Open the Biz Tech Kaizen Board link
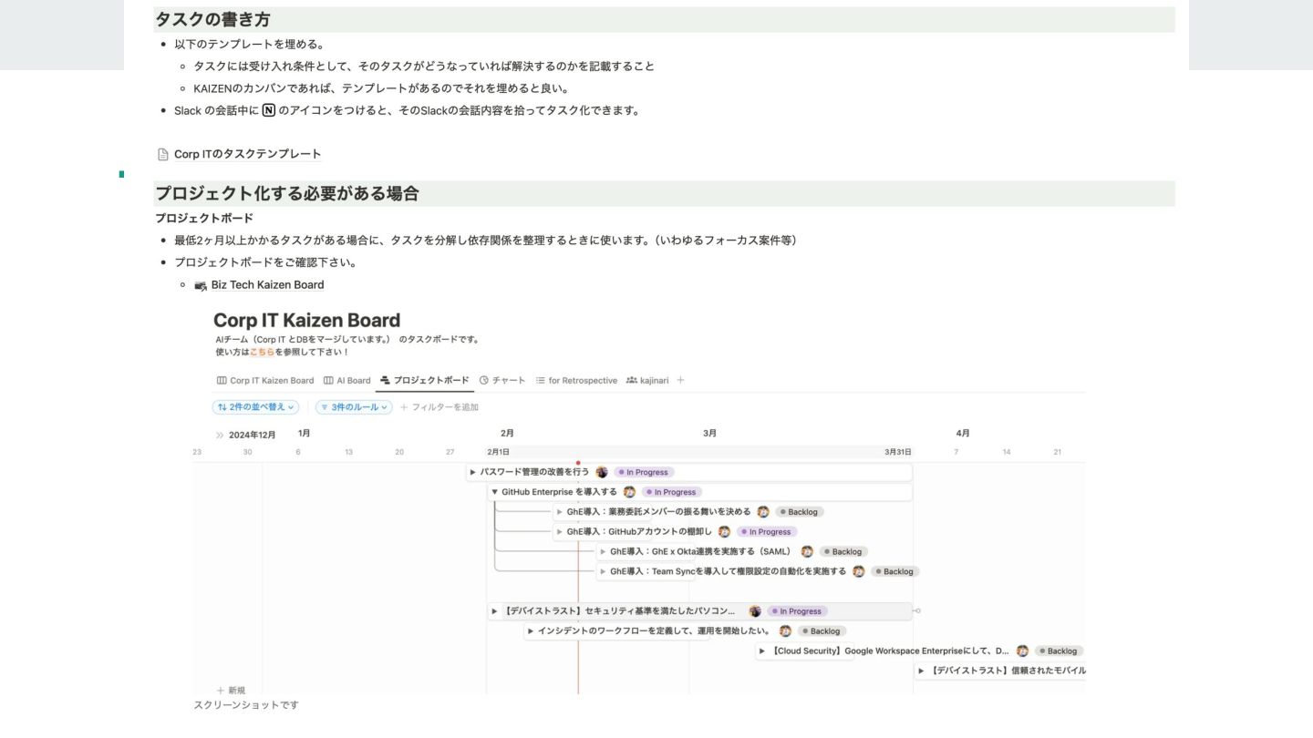This screenshot has height=738, width=1313. pyautogui.click(x=267, y=285)
